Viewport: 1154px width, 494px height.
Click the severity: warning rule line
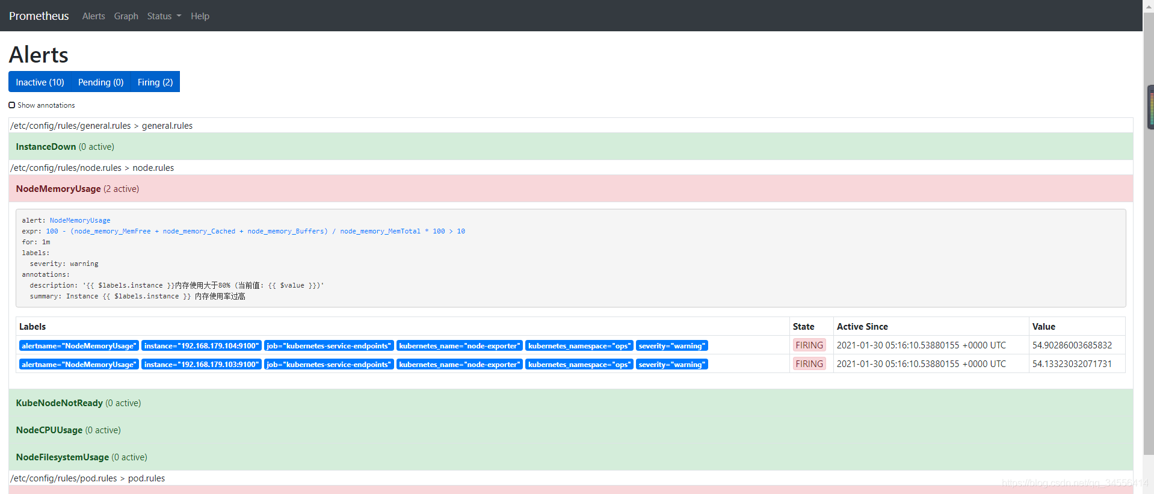(64, 264)
